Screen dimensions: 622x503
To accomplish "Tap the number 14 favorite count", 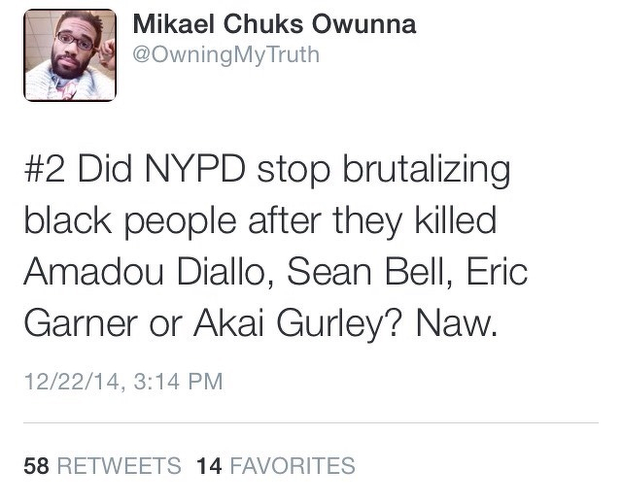I will (209, 466).
